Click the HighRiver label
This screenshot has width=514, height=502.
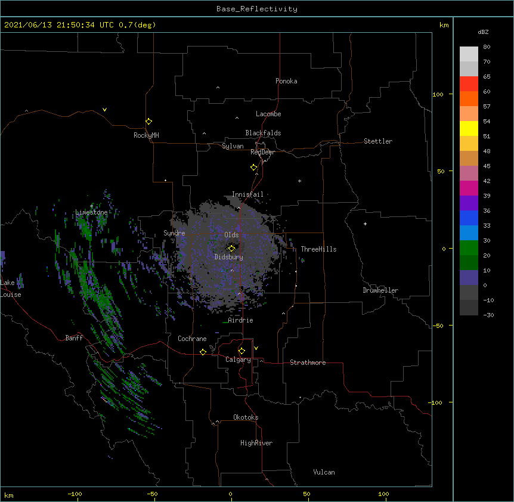pos(256,443)
